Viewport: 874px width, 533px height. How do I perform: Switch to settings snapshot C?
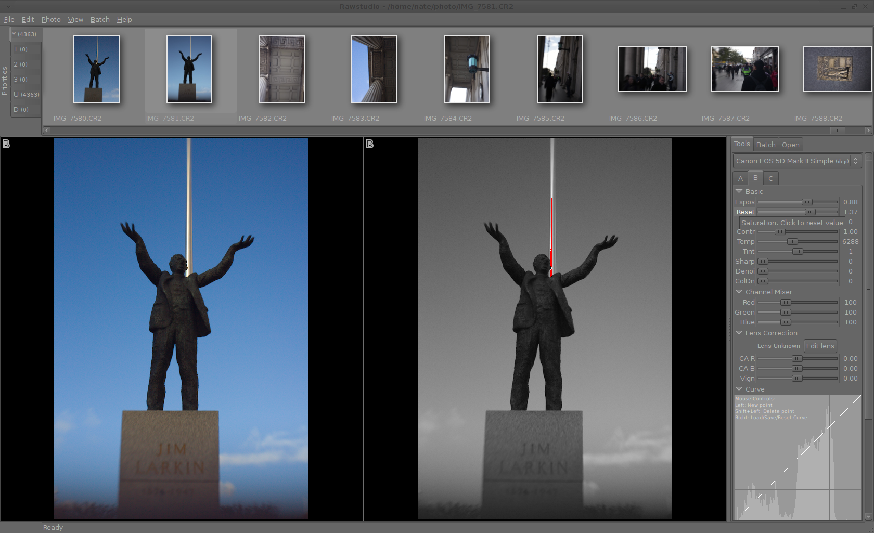tap(770, 178)
